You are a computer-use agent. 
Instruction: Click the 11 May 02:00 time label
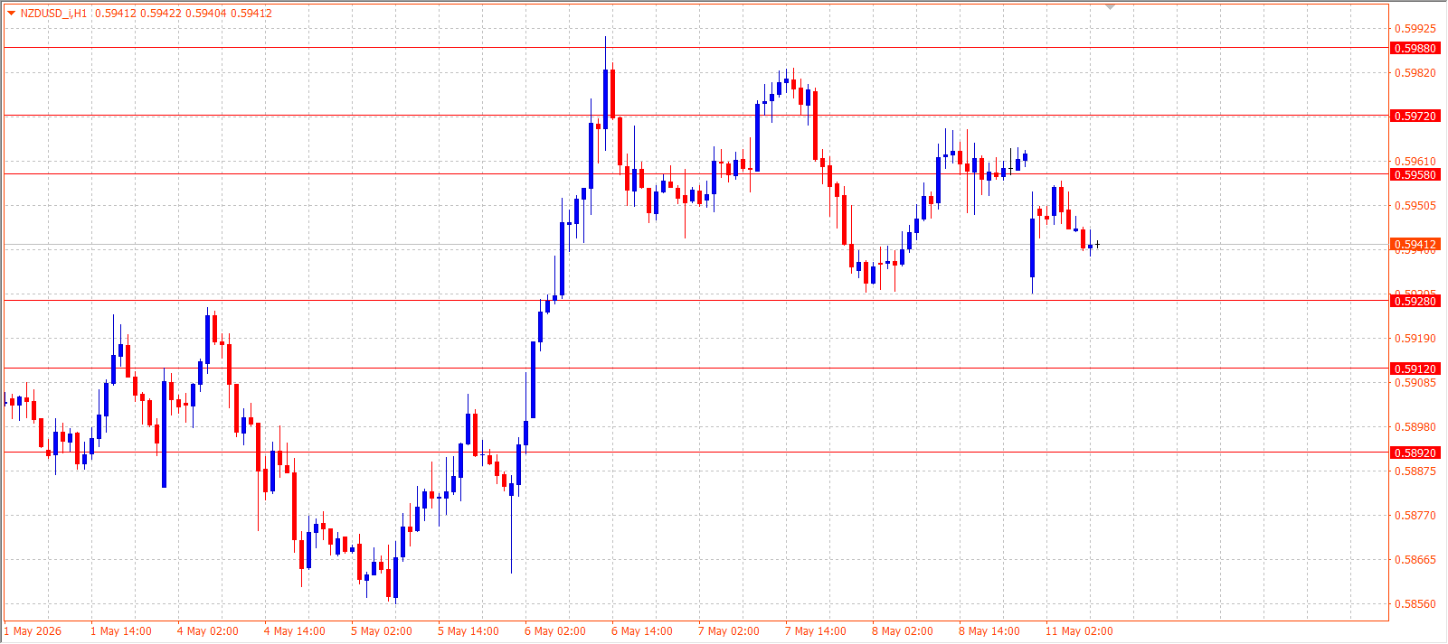(1079, 631)
